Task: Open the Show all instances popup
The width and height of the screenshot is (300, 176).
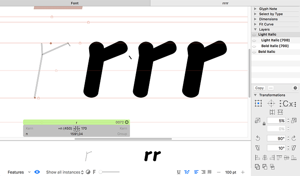Action: tap(65, 172)
